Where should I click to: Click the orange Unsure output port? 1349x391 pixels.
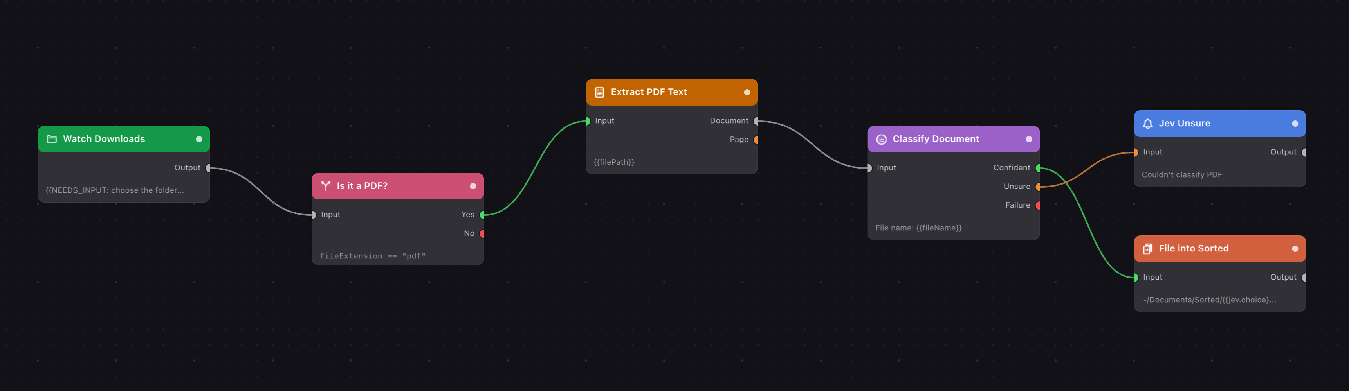click(x=1039, y=187)
